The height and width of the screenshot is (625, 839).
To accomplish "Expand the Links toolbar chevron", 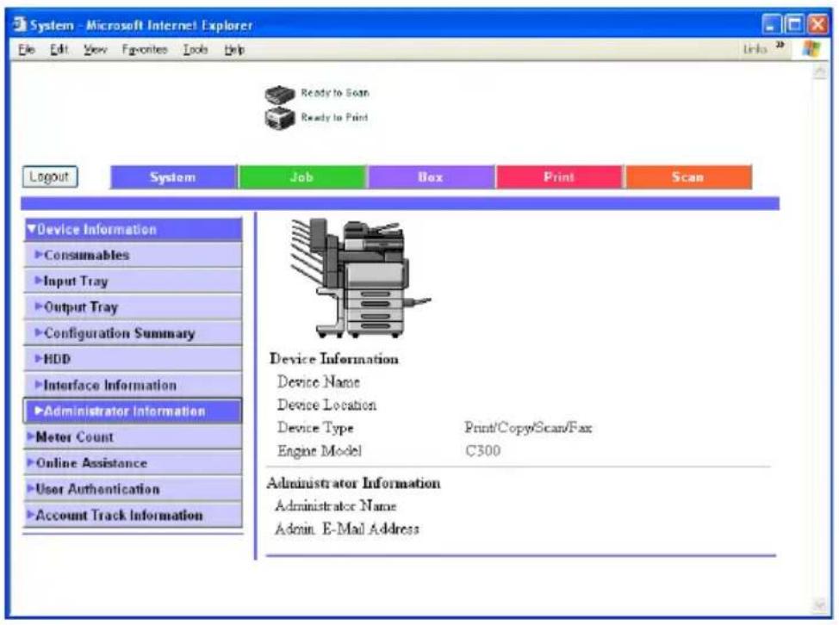I will (780, 46).
